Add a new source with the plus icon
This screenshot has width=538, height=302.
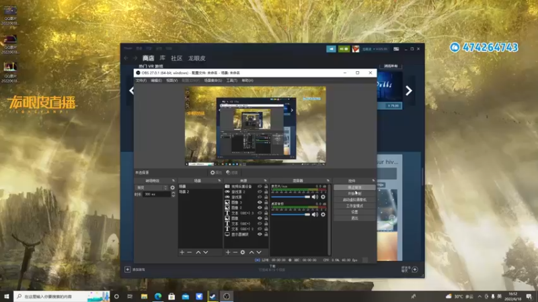point(228,252)
